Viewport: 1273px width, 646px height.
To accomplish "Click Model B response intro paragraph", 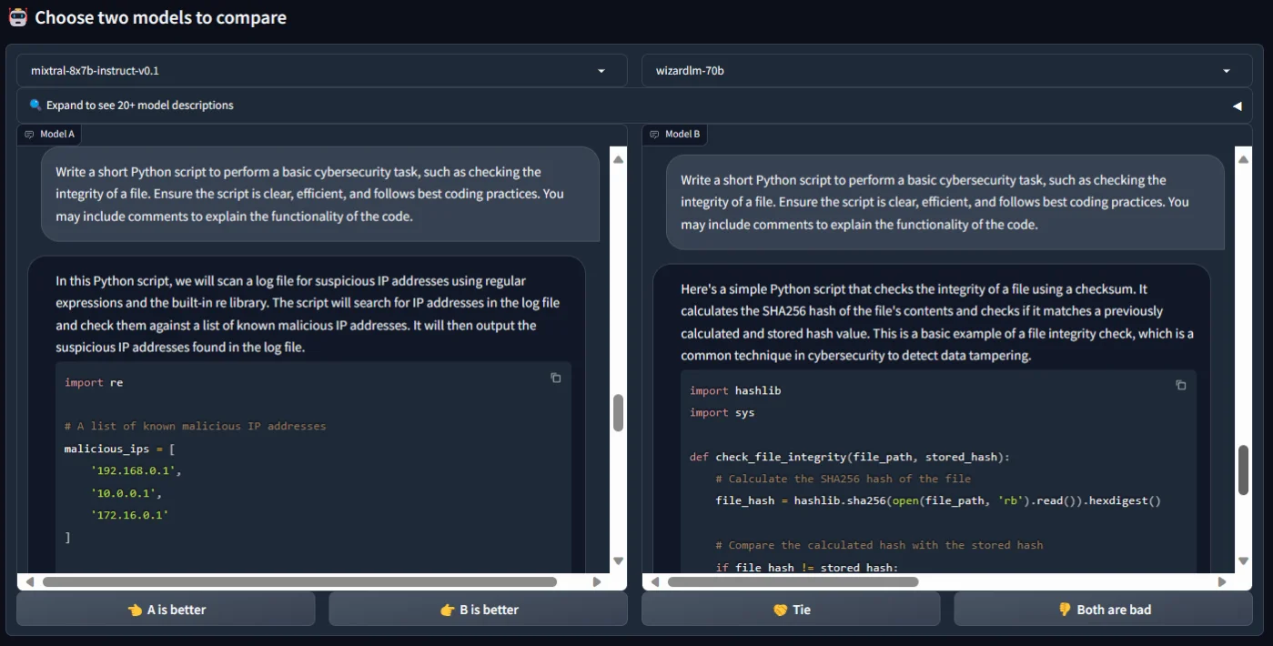I will [x=937, y=322].
